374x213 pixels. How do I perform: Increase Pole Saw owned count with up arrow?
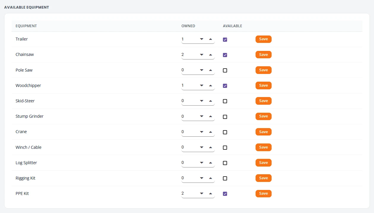coord(210,70)
